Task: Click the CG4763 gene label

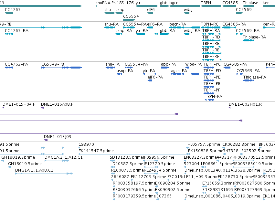Action: pos(13,9)
